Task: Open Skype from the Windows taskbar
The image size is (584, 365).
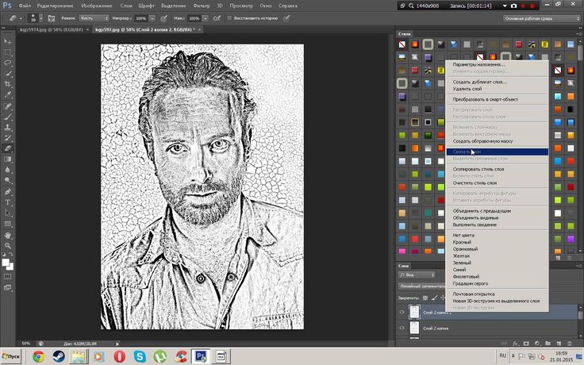Action: pyautogui.click(x=140, y=356)
